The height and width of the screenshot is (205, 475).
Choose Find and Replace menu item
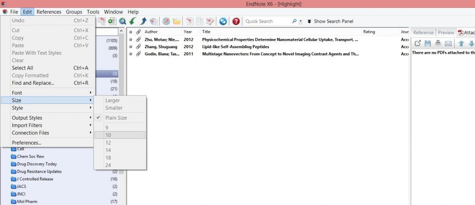tap(48, 83)
